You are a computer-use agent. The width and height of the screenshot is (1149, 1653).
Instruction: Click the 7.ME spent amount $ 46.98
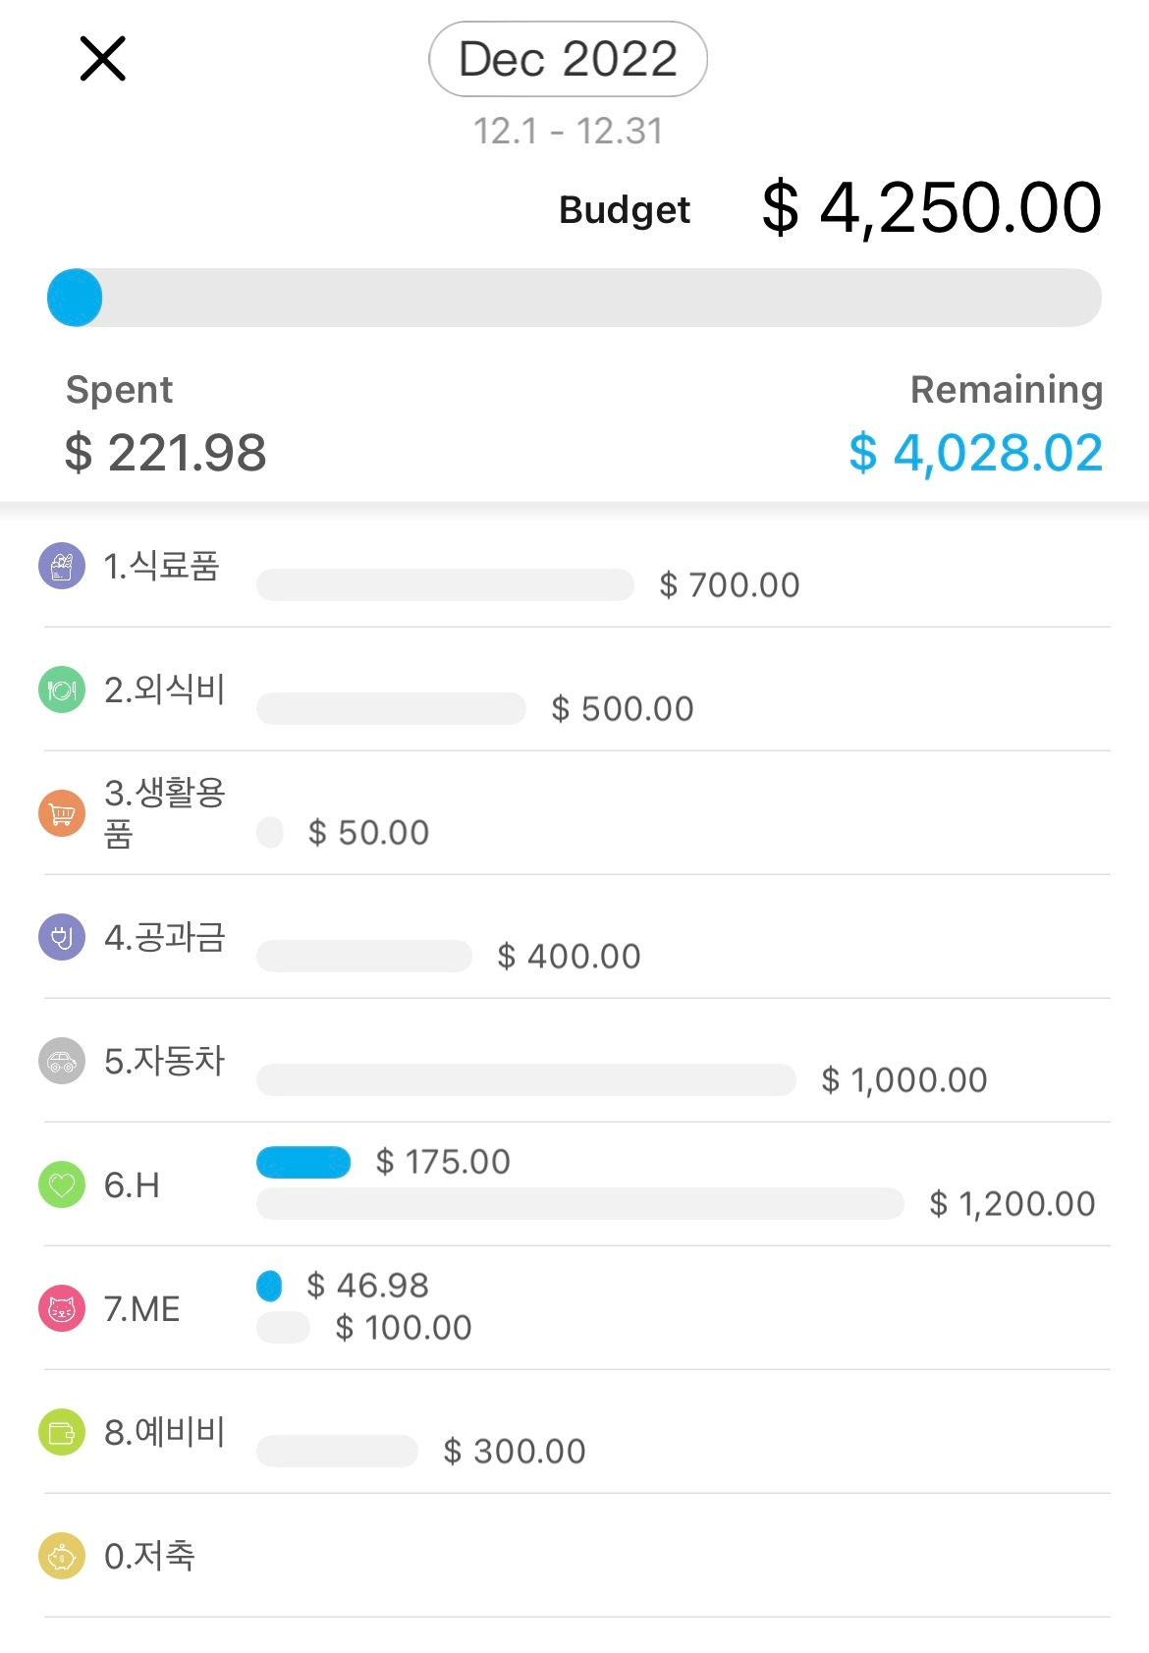367,1286
